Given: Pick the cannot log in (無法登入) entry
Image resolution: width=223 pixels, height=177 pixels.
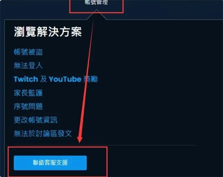Looking at the screenshot, I should tap(28, 66).
